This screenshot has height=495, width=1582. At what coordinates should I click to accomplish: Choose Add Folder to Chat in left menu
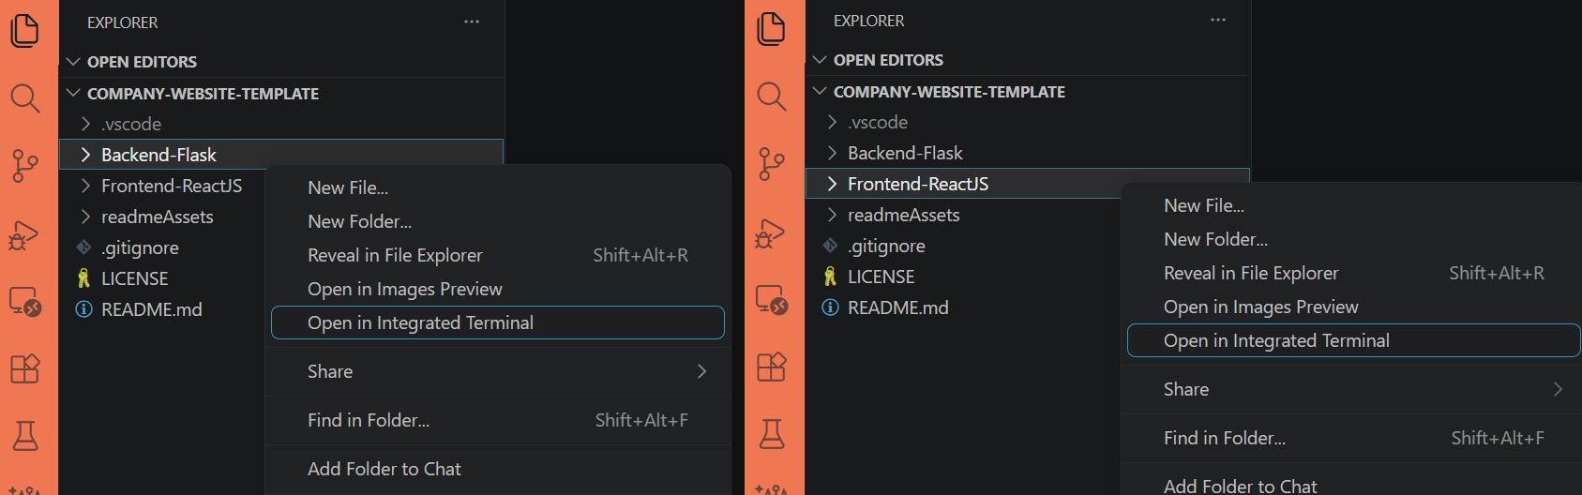point(498,469)
